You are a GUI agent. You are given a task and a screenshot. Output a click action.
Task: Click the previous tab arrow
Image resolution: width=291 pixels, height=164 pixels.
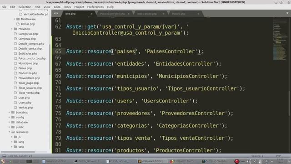pos(55,13)
